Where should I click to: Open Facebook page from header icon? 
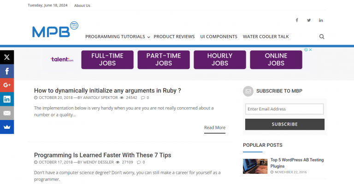(297, 20)
